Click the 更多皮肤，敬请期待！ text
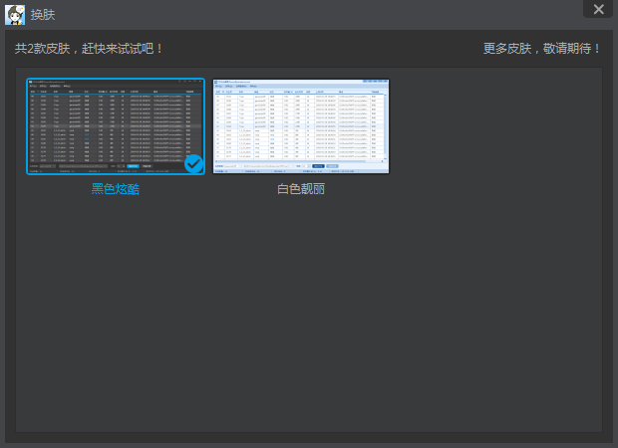This screenshot has width=618, height=448. point(542,49)
